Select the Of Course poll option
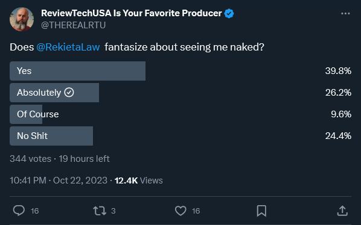The height and width of the screenshot is (225, 361). pos(180,114)
